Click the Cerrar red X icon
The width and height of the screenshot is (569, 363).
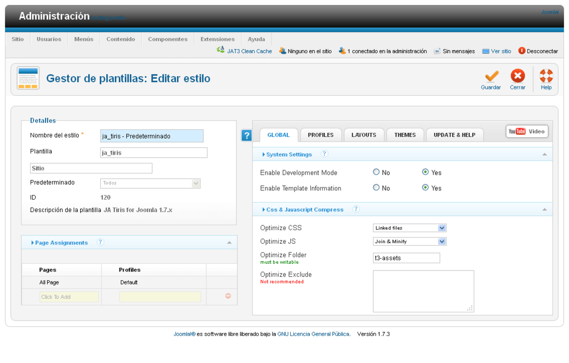point(517,76)
